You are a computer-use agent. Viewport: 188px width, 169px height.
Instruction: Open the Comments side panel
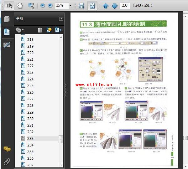point(7,149)
